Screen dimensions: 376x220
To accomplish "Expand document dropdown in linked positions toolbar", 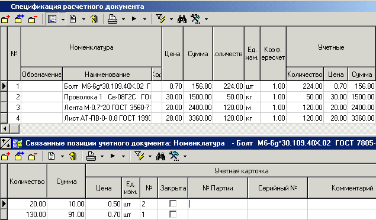I will [62, 157].
